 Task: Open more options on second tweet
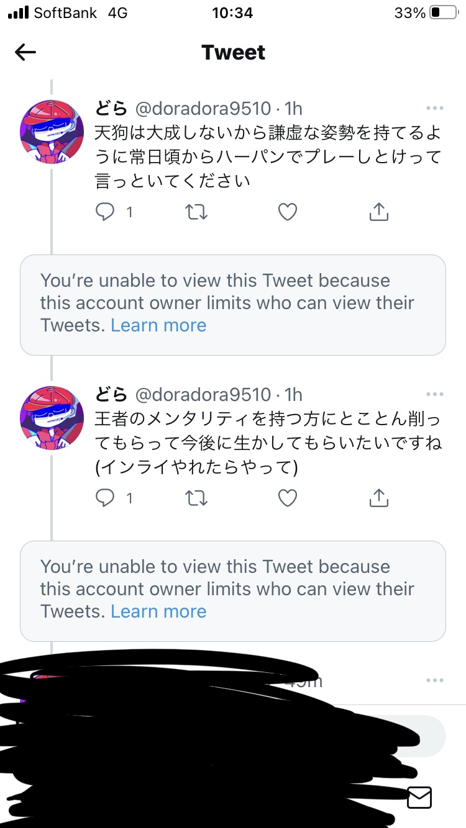pos(435,394)
